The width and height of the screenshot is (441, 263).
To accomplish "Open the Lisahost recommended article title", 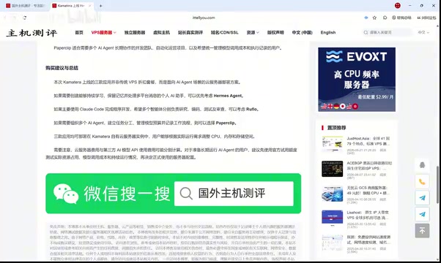I will (x=368, y=215).
